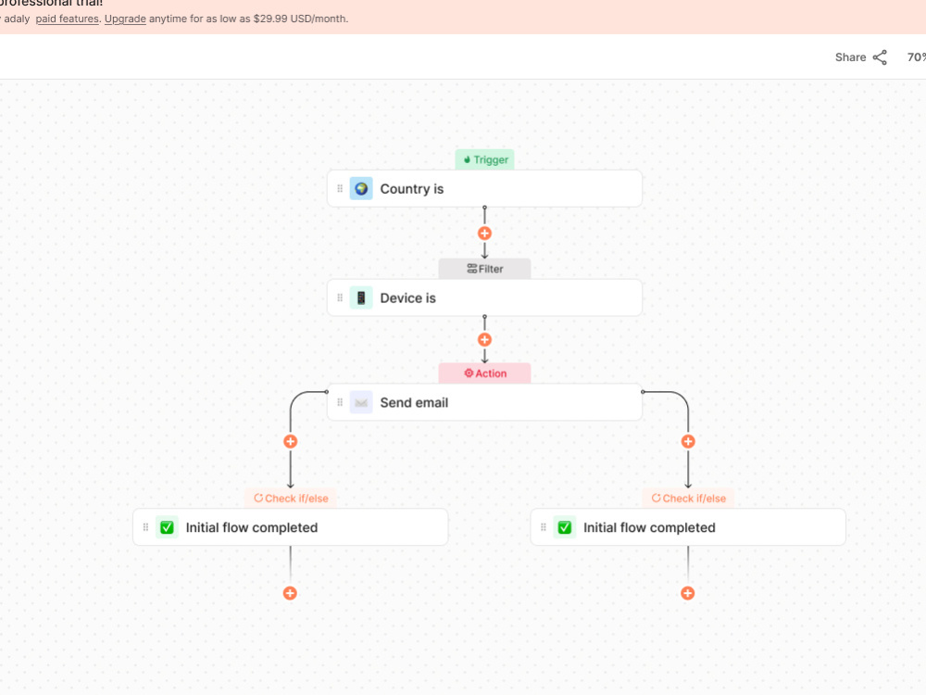Select right Check if/else label tag
The image size is (926, 695).
point(688,499)
